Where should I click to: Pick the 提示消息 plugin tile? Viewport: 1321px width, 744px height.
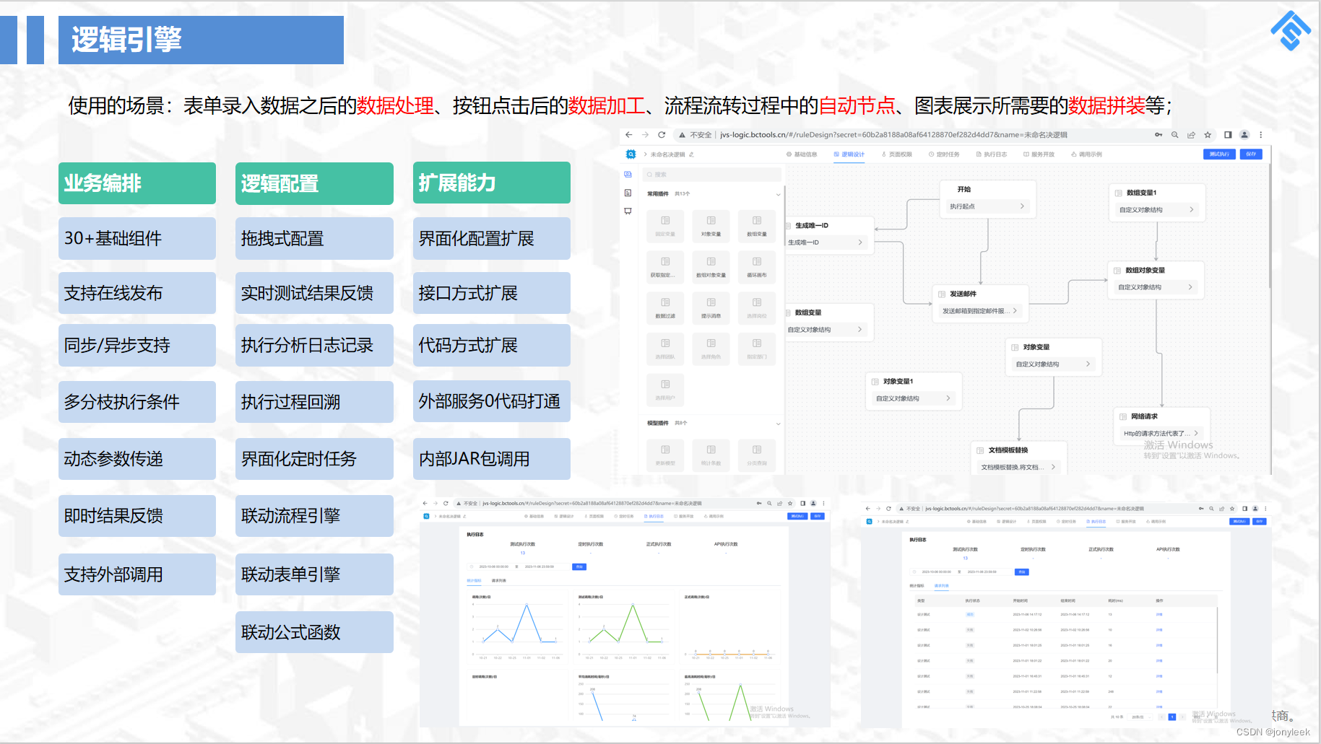[711, 307]
